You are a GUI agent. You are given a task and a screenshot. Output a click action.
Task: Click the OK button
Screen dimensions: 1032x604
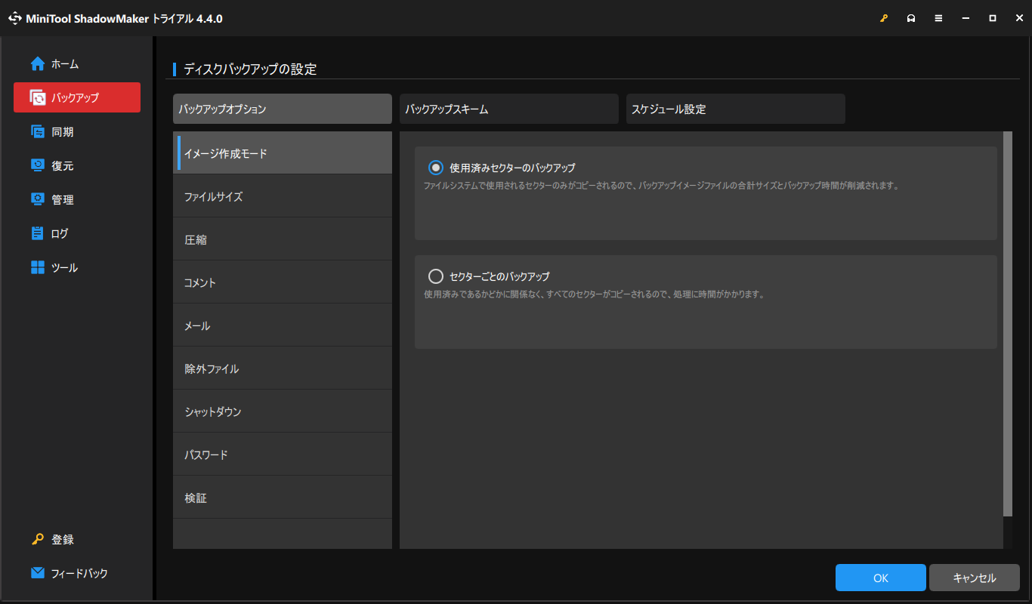coord(881,578)
